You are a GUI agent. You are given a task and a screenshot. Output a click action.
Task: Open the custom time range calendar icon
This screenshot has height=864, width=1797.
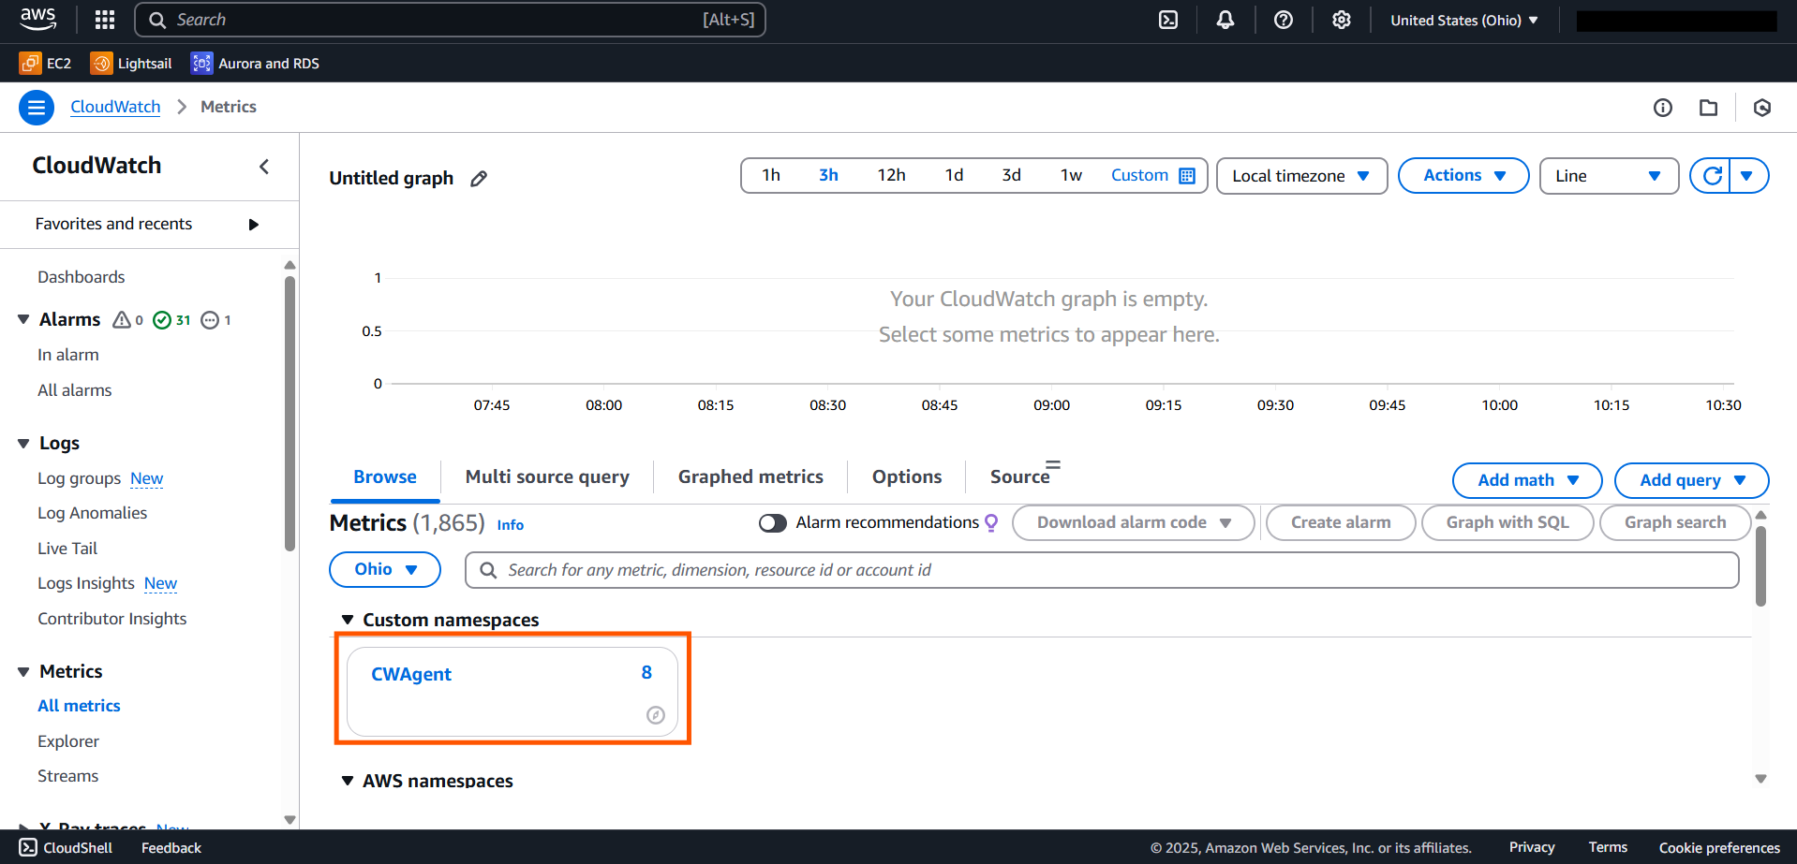[x=1187, y=176]
